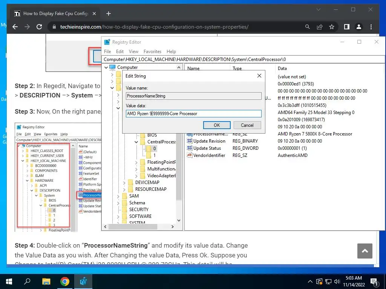Expand the SAM key

coord(118,196)
